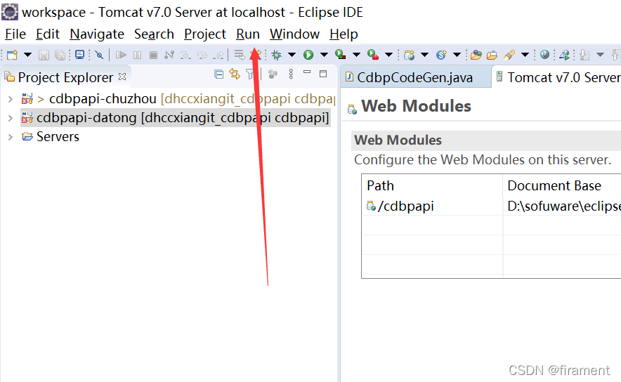
Task: Click the Terminate stop icon
Action: point(154,55)
